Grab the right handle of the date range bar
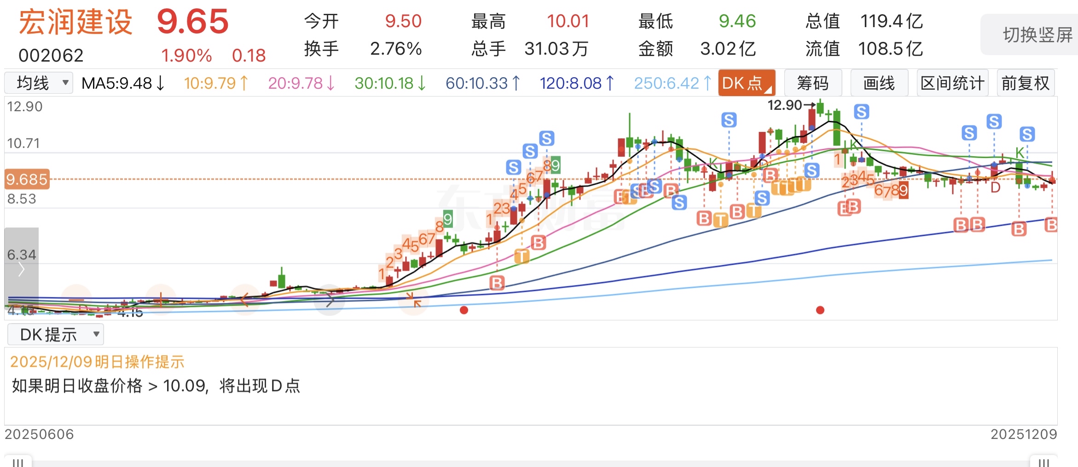This screenshot has width=1078, height=467. 1043,461
